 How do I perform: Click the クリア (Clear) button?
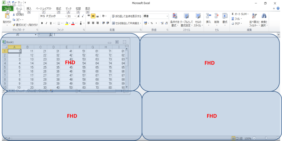tap(237, 24)
